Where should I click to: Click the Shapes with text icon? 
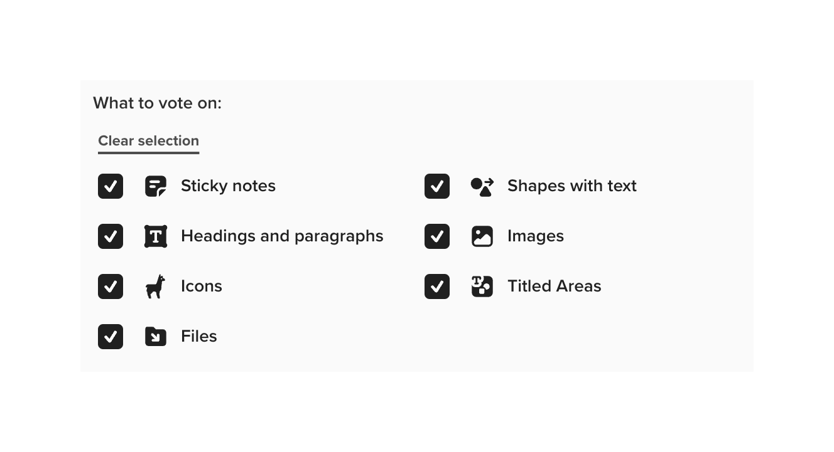coord(482,186)
